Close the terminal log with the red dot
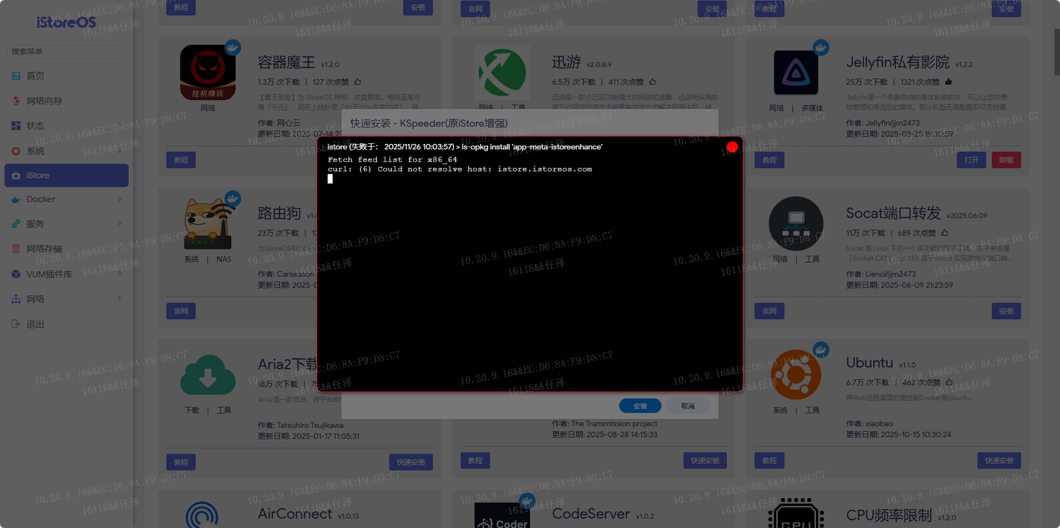 [732, 147]
